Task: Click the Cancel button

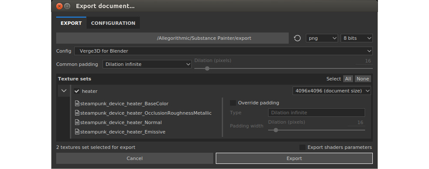Action: (x=135, y=158)
